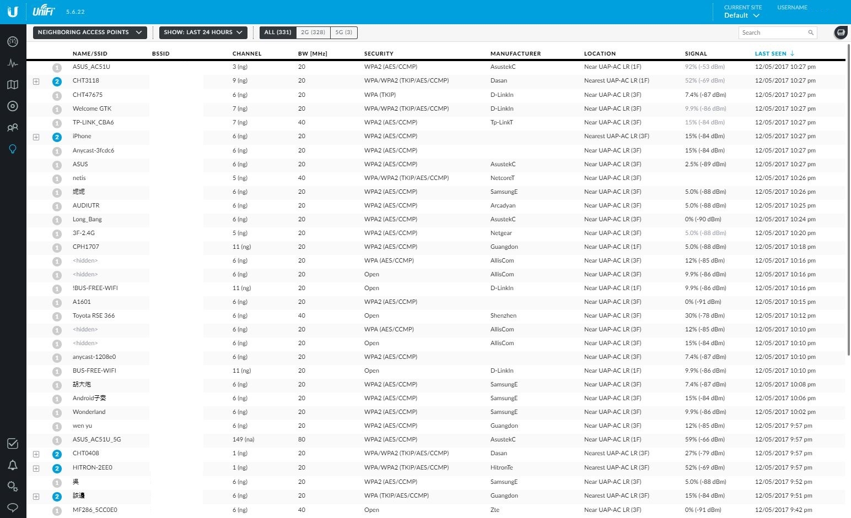Screen dimensions: 851x518
Task: Sort by Channel column header
Action: [x=247, y=53]
